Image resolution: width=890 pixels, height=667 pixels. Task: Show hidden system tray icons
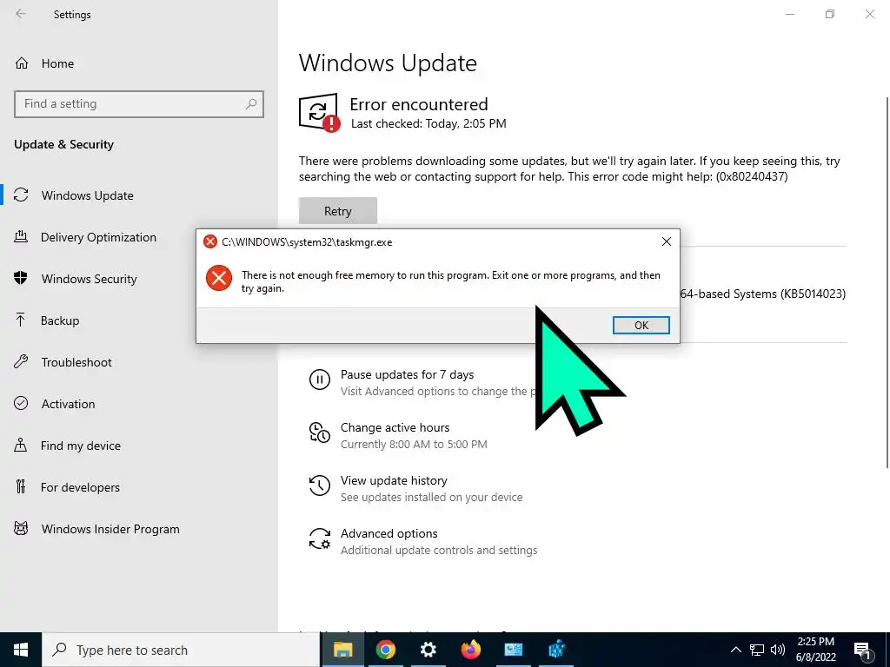735,650
